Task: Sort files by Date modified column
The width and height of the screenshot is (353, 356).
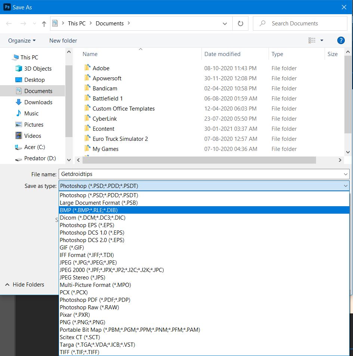Action: pyautogui.click(x=222, y=54)
